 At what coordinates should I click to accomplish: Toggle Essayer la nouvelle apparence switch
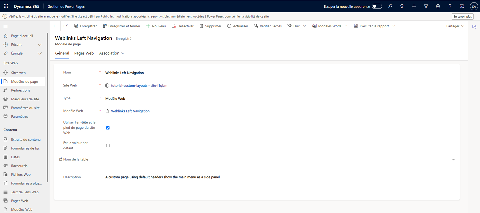(x=377, y=6)
